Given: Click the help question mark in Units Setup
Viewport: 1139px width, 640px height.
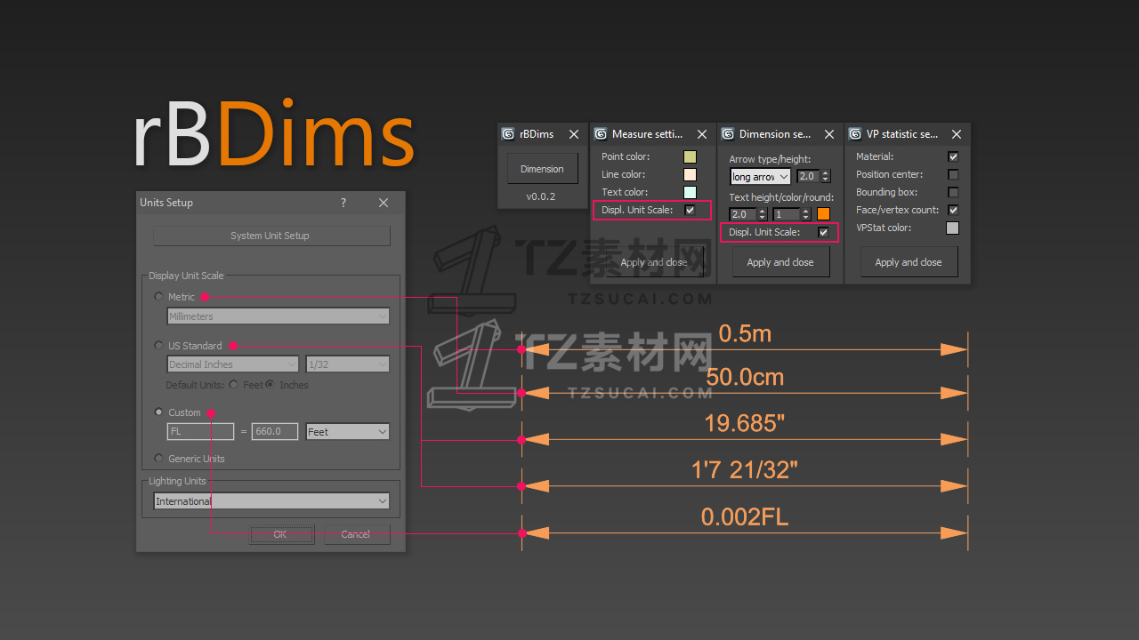Looking at the screenshot, I should (343, 203).
